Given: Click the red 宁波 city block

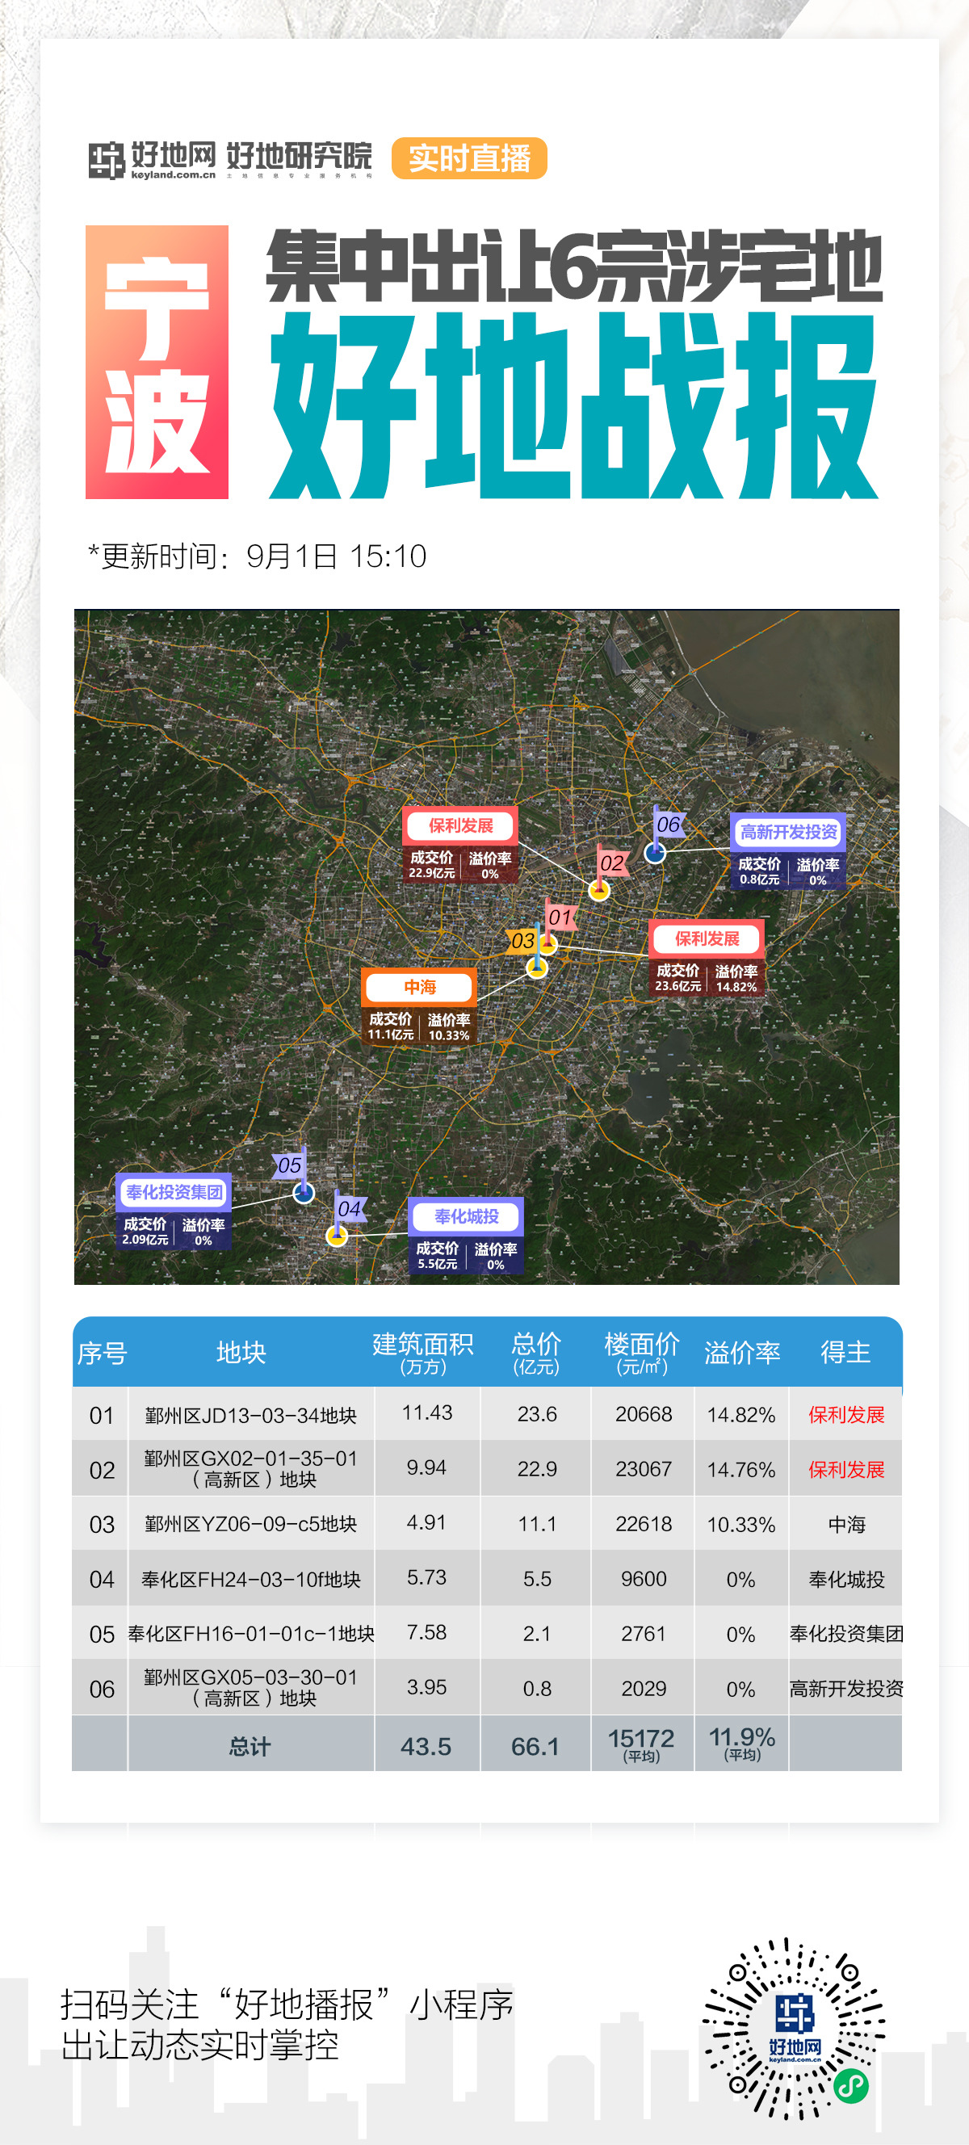Looking at the screenshot, I should coord(157,363).
